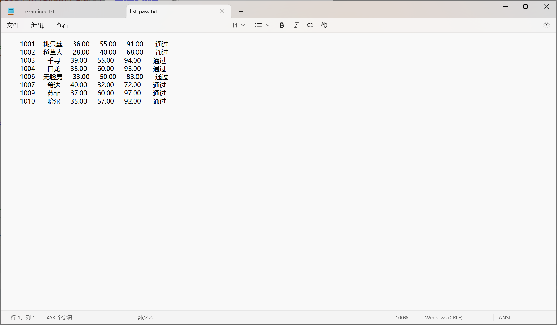Click the ANSI encoding indicator
The image size is (557, 325).
(x=504, y=318)
